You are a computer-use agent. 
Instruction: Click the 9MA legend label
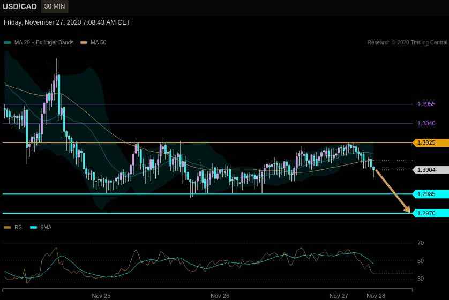(x=46, y=228)
